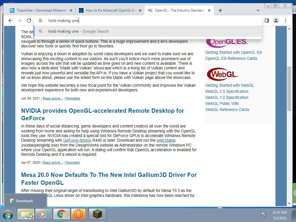
Task: Close the How to Fix Minecraft OpenGL tab
Action: [x=140, y=10]
